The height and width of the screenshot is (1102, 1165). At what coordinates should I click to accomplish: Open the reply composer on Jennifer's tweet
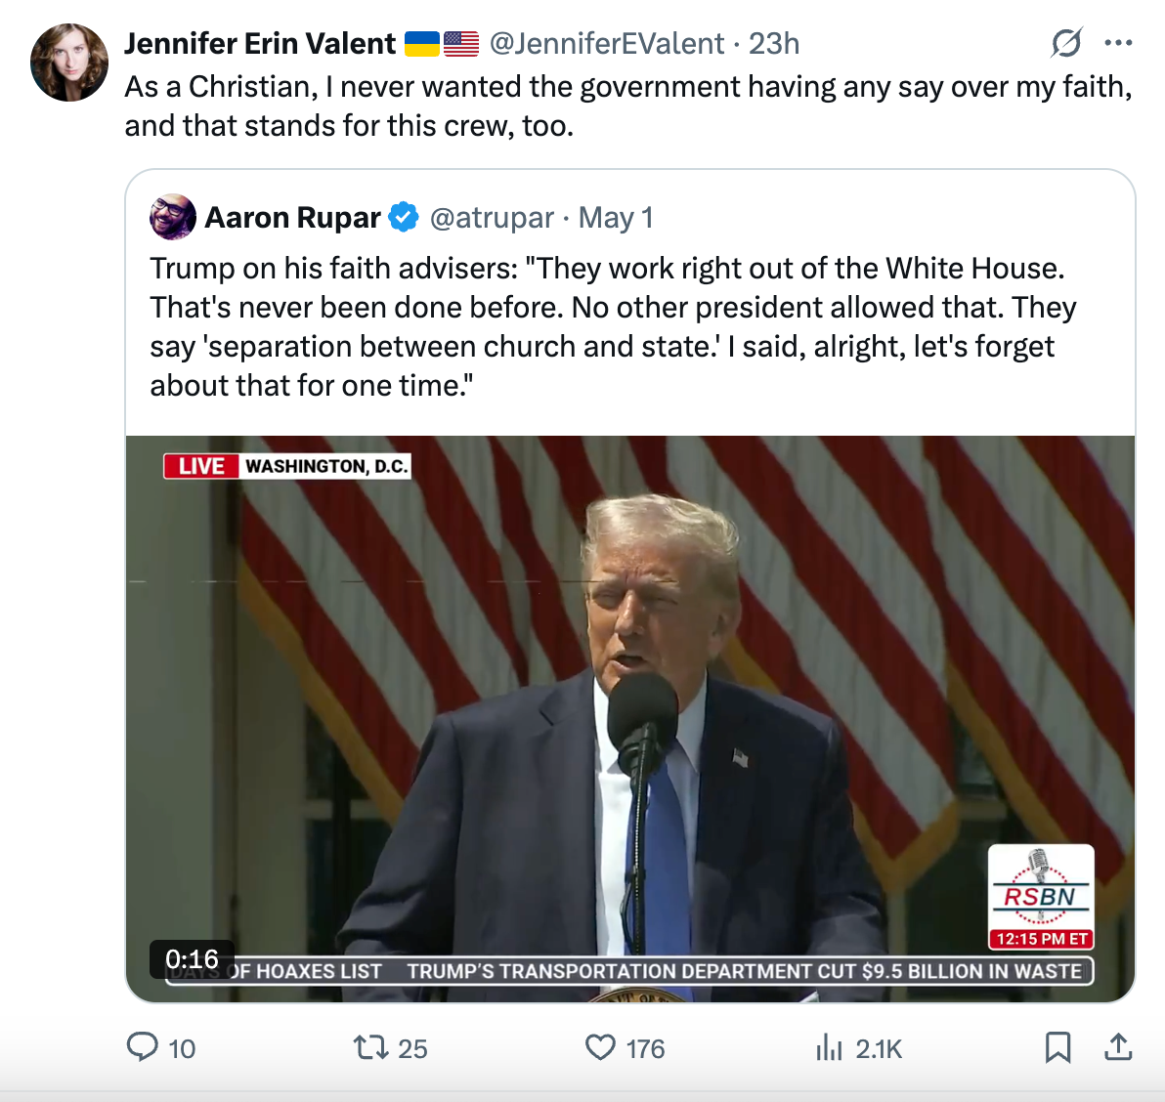[x=144, y=1048]
